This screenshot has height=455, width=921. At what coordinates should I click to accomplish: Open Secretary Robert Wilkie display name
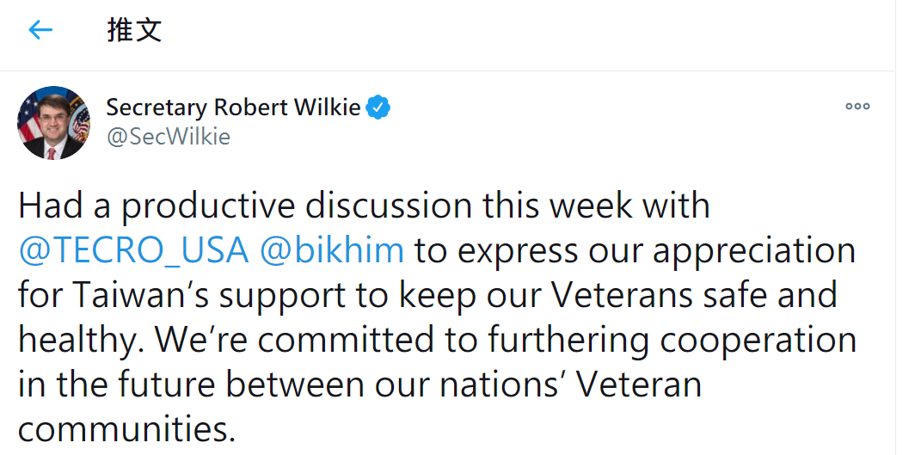(x=233, y=108)
